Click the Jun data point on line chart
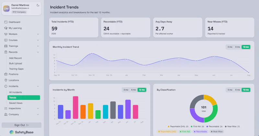 tap(214, 56)
